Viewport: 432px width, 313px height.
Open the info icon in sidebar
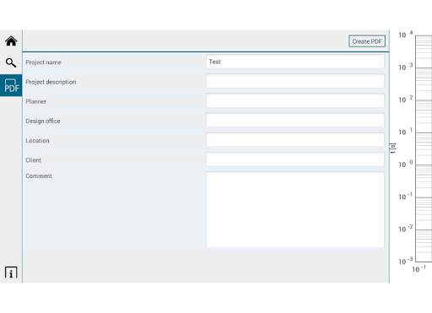(11, 273)
